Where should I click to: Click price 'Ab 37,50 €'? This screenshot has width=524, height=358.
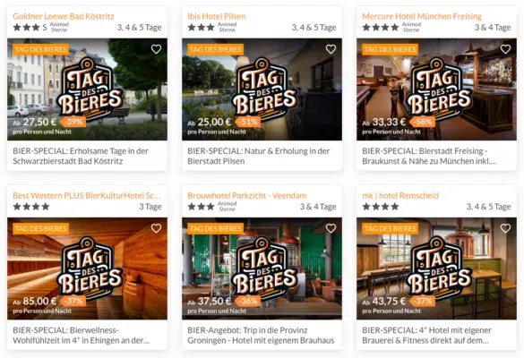tap(210, 302)
